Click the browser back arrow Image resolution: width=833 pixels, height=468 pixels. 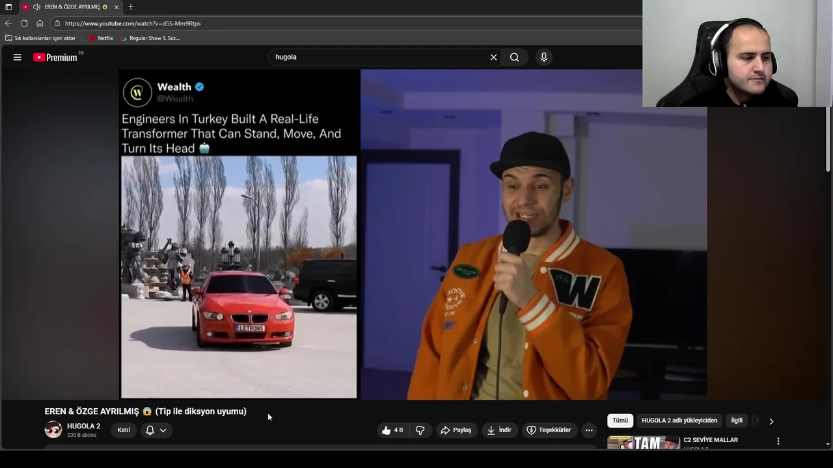tap(8, 23)
